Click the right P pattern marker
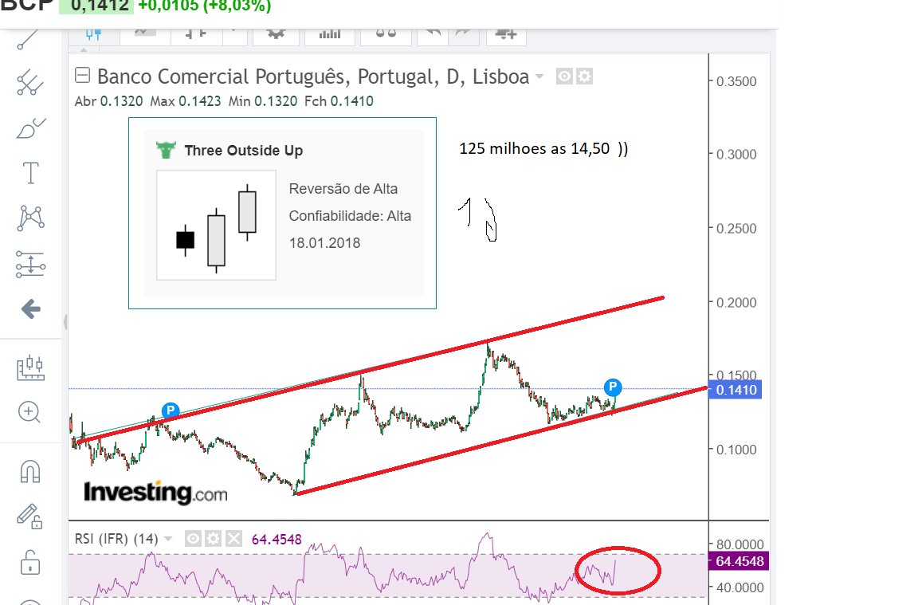This screenshot has width=918, height=605. [612, 387]
